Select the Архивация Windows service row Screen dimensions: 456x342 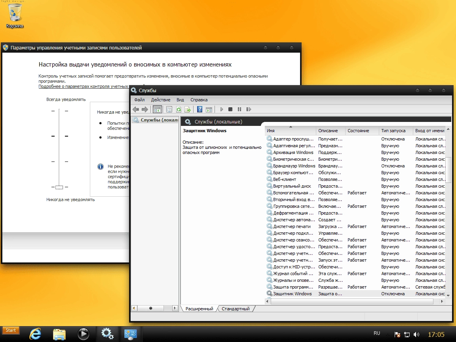point(356,152)
